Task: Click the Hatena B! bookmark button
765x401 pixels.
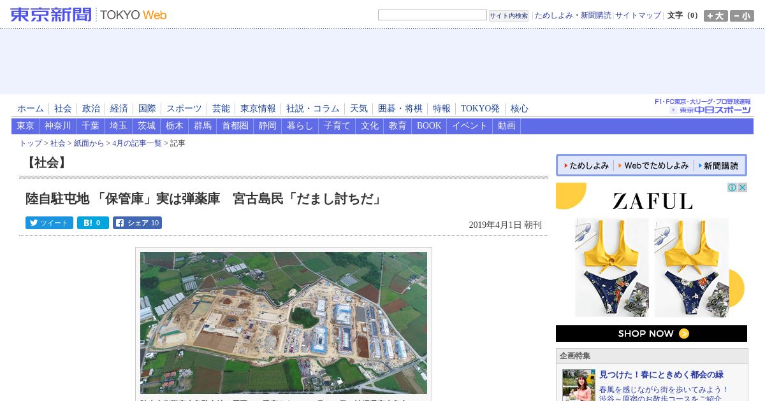Action: [x=93, y=223]
